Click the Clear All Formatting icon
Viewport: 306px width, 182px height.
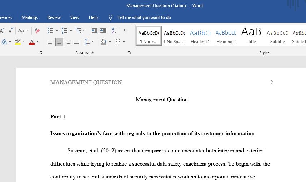click(x=37, y=31)
